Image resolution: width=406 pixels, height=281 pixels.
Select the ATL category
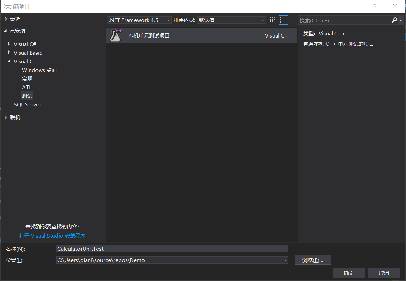27,87
